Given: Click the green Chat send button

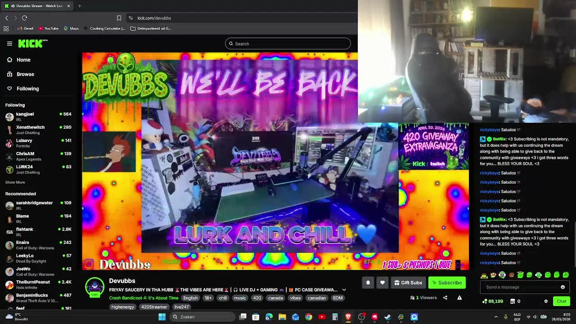Looking at the screenshot, I should (x=562, y=301).
